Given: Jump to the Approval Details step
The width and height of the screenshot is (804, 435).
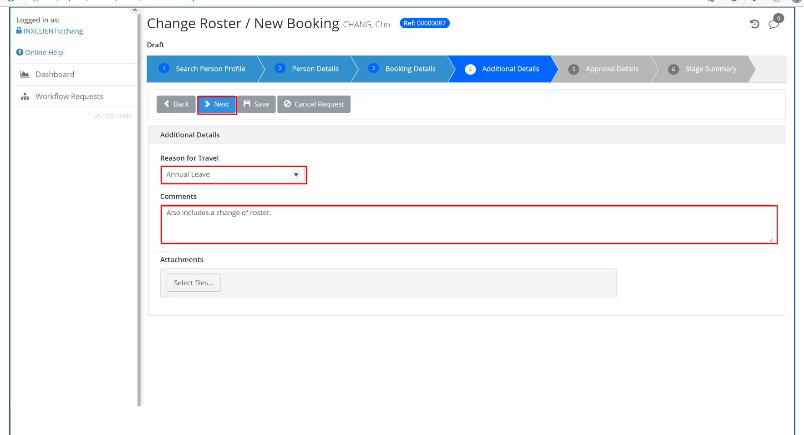Looking at the screenshot, I should [604, 69].
